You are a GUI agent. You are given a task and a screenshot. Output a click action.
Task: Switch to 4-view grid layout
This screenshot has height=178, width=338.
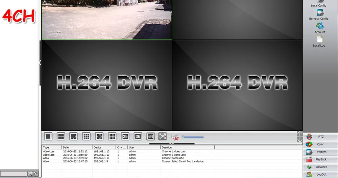click(x=61, y=136)
